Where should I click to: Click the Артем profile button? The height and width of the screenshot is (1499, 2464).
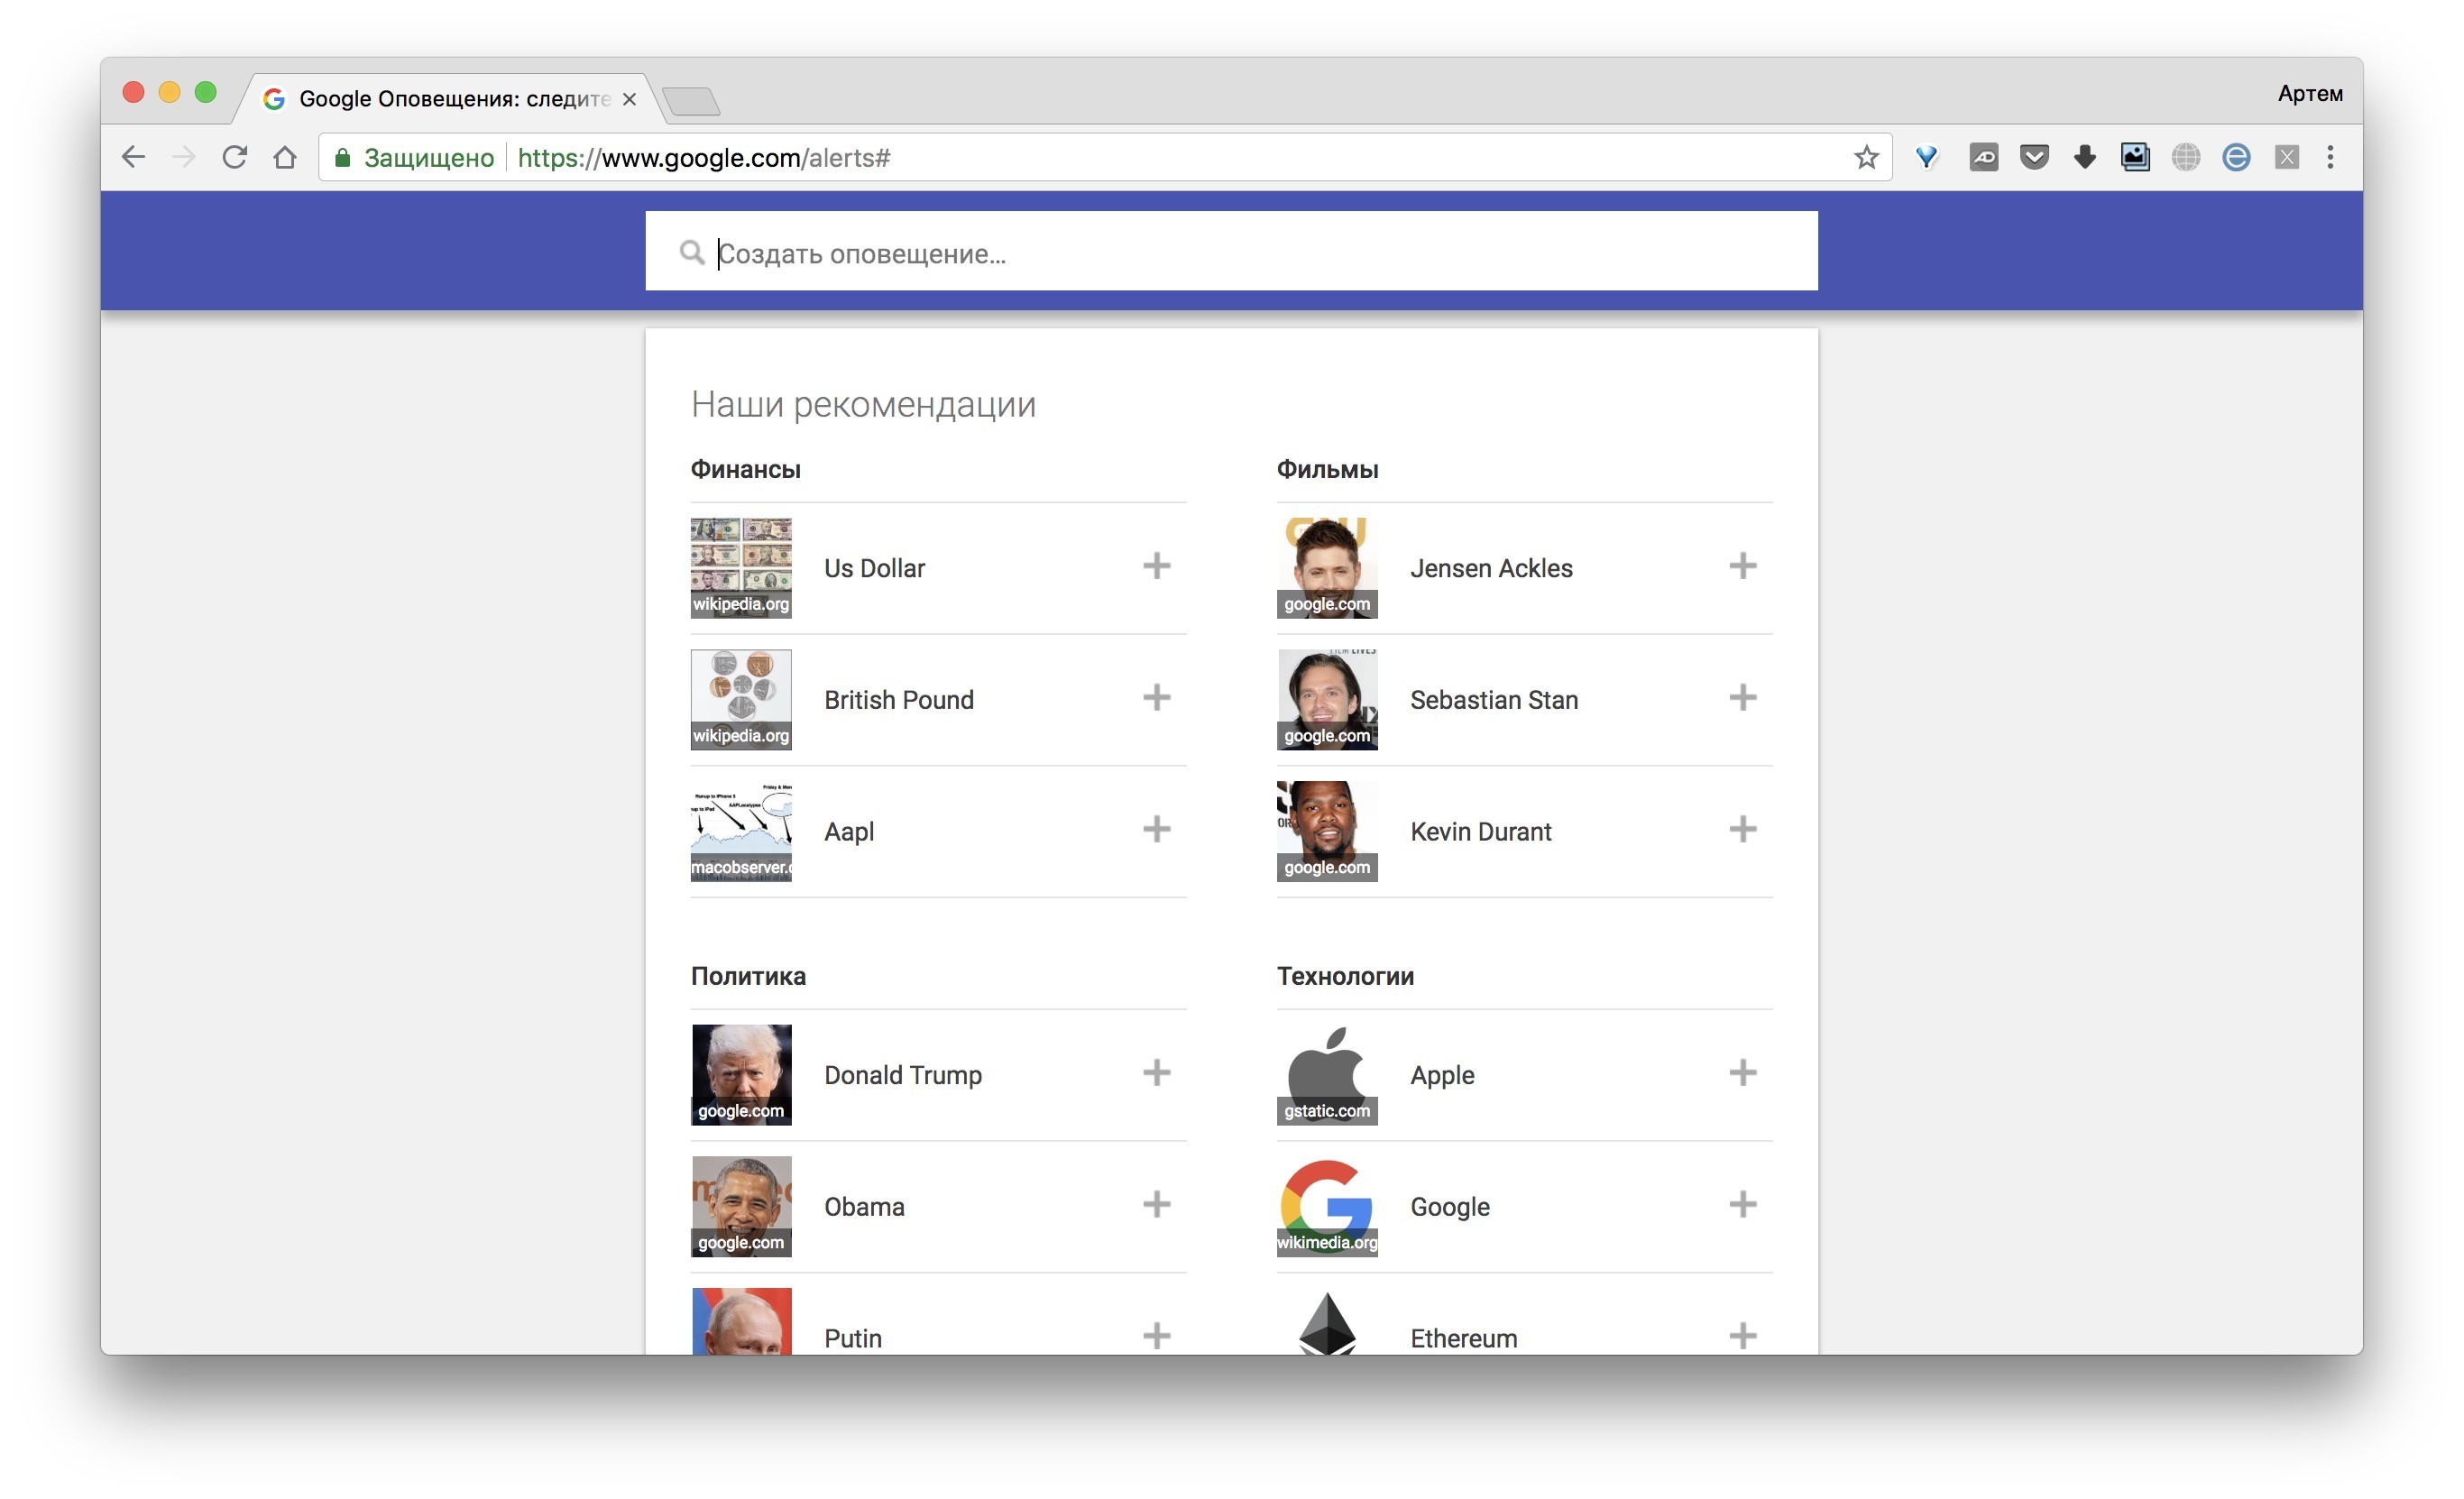(2310, 93)
